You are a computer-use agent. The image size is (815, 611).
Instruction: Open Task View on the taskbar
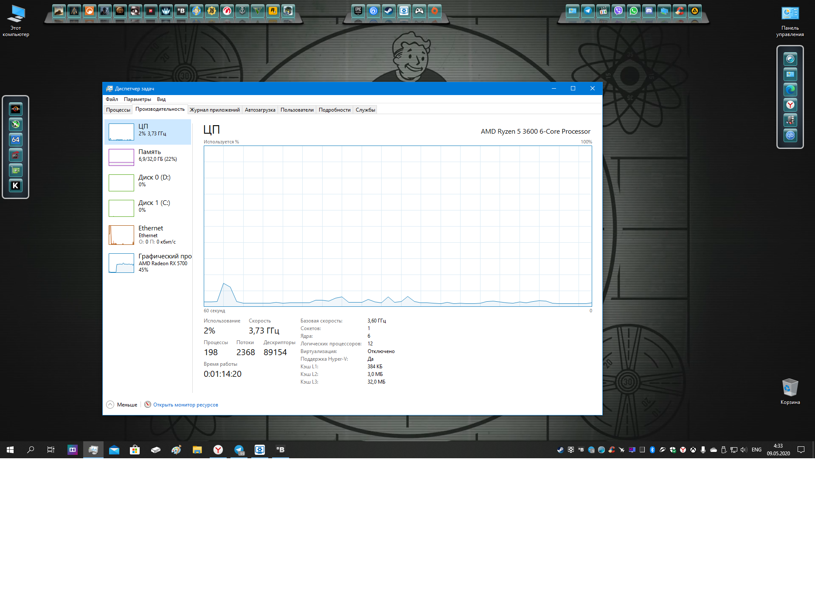point(51,450)
